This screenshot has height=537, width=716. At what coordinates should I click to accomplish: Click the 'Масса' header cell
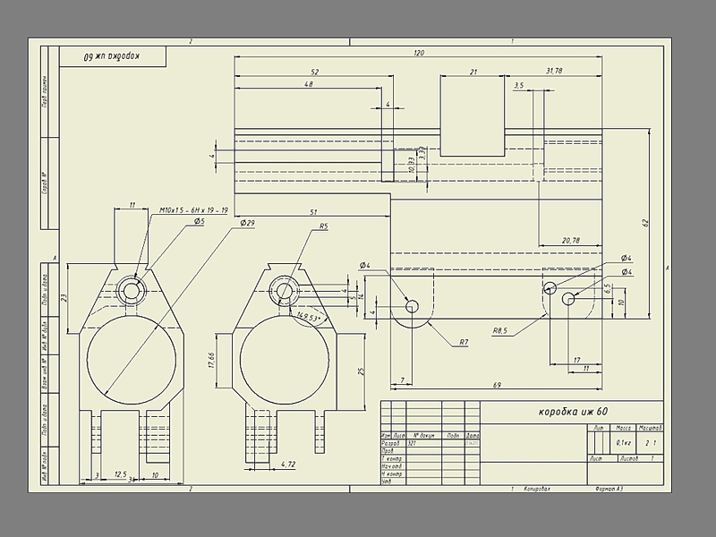(x=623, y=428)
